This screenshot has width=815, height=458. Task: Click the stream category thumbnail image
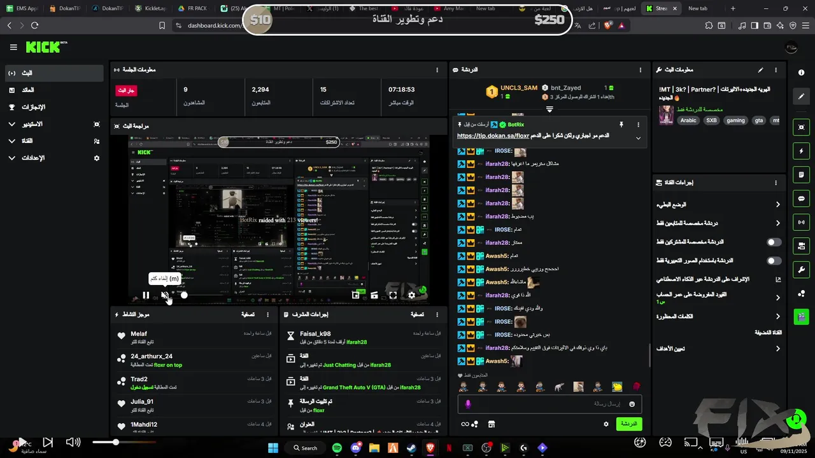pyautogui.click(x=666, y=115)
